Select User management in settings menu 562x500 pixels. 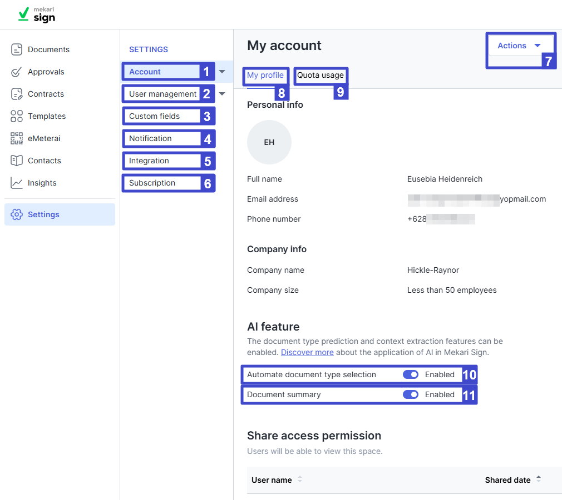(162, 94)
